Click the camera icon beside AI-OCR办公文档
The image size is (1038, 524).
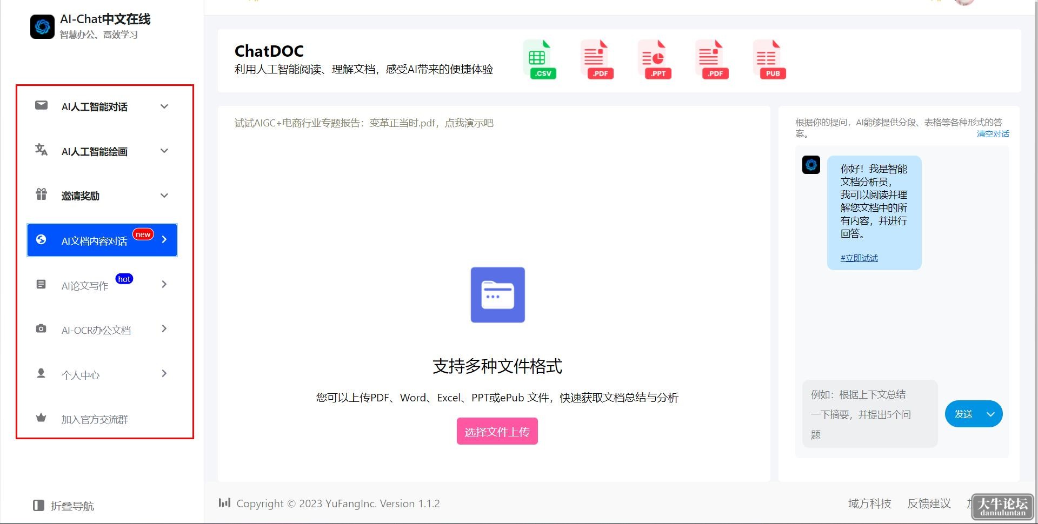41,328
